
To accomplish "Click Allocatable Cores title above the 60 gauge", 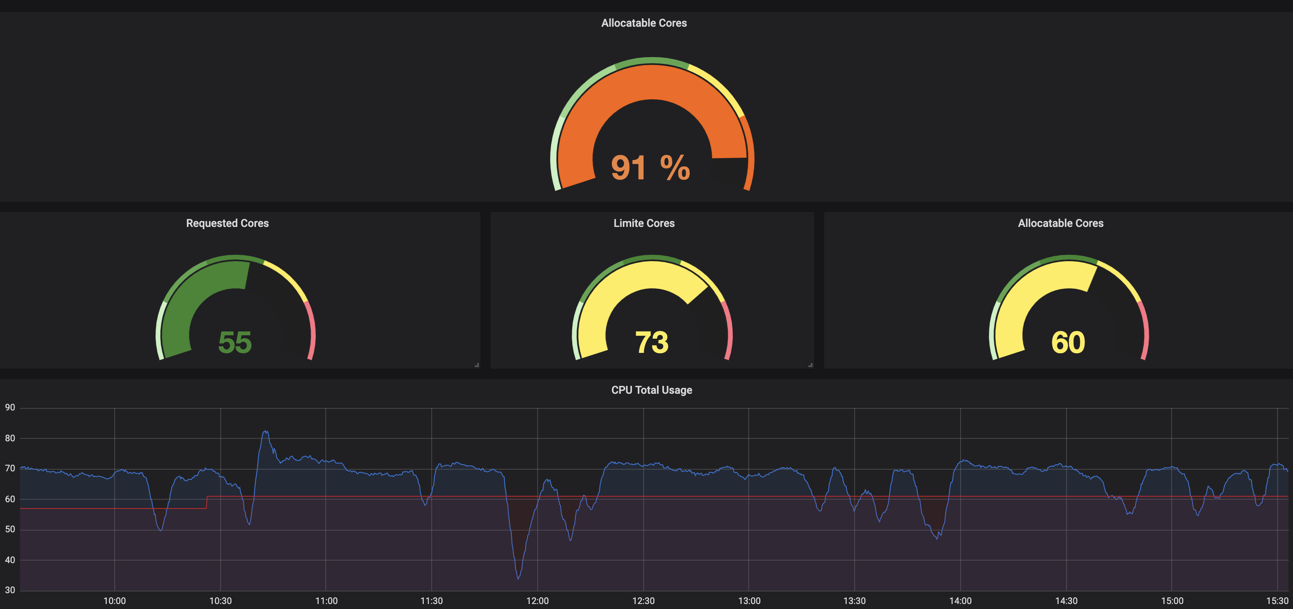I will click(x=1060, y=223).
